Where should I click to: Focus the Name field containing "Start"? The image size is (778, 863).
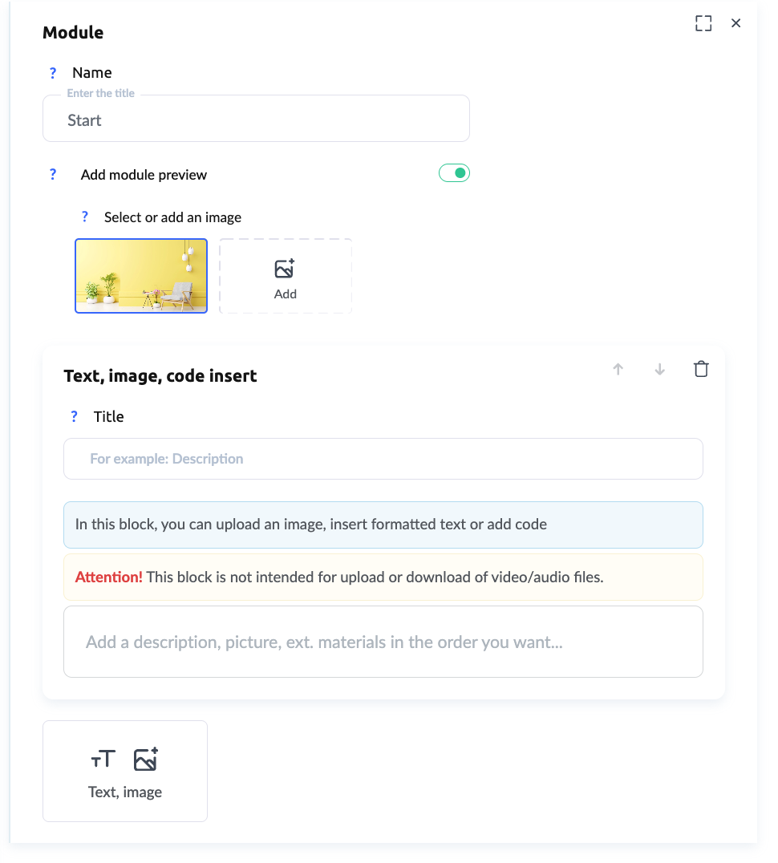tap(255, 120)
